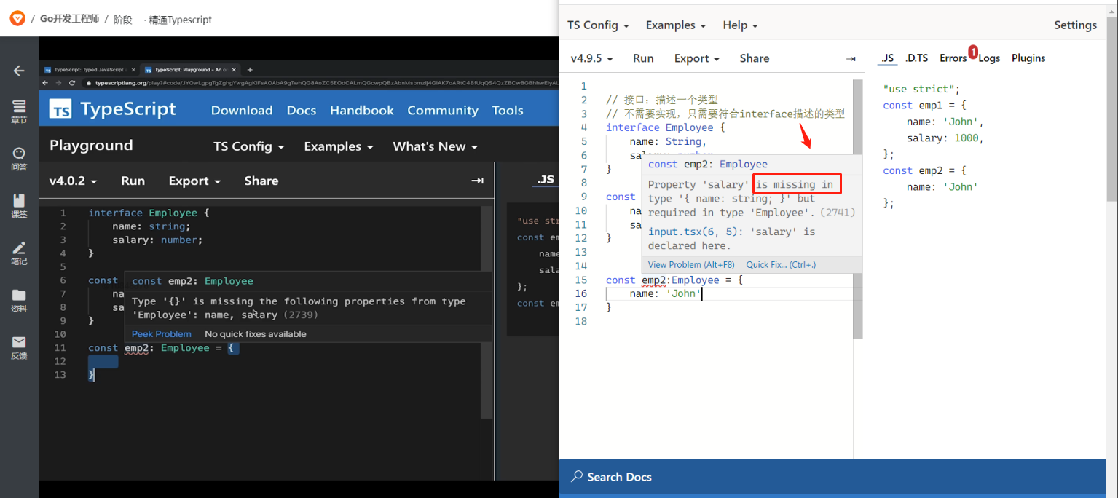The width and height of the screenshot is (1118, 498).
Task: Switch to the .JS output tab
Action: 887,58
